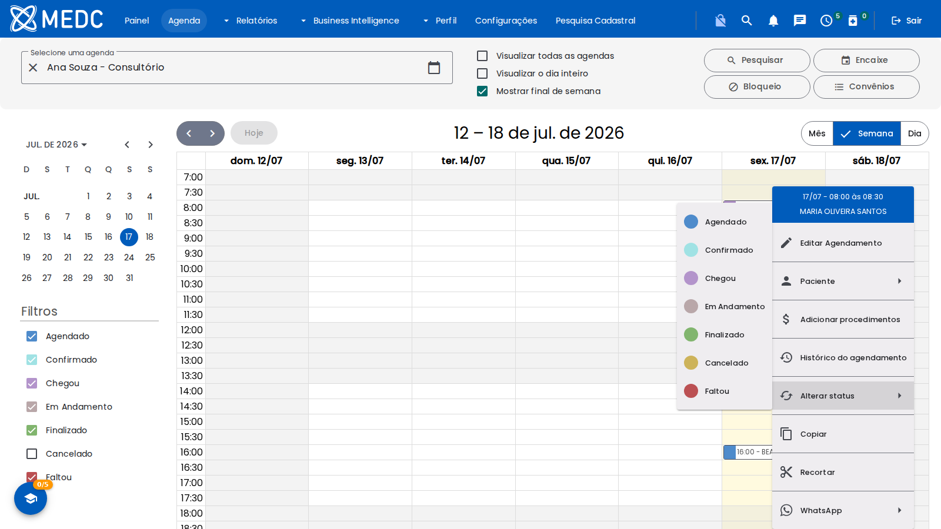The width and height of the screenshot is (941, 529).
Task: Uncheck Mostrar final de semana
Action: tap(482, 91)
